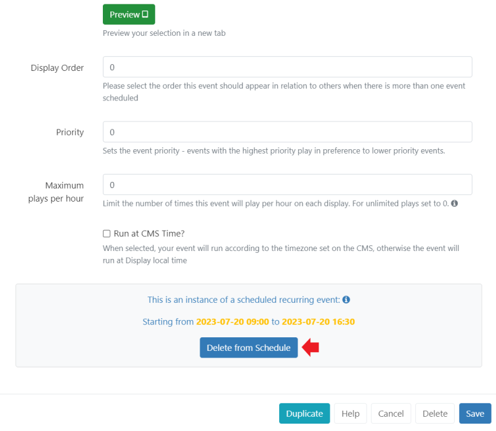Click the end date 2023-07-20 16:30
Image resolution: width=496 pixels, height=431 pixels.
pyautogui.click(x=318, y=322)
